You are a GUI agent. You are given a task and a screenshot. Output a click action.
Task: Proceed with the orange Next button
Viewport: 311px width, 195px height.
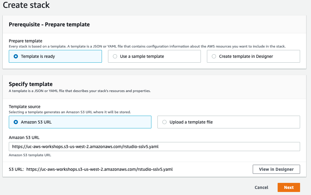click(289, 187)
